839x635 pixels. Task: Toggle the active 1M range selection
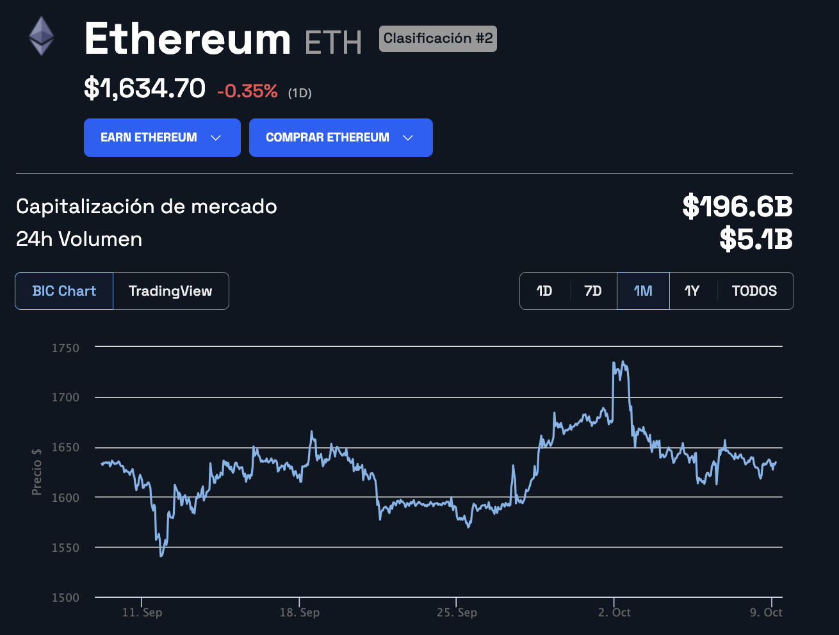(643, 291)
